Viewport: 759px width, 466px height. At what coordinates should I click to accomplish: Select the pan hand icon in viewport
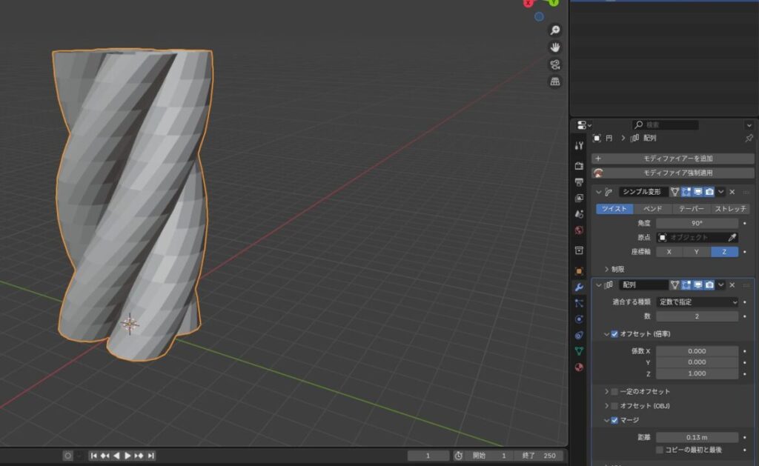coord(554,47)
